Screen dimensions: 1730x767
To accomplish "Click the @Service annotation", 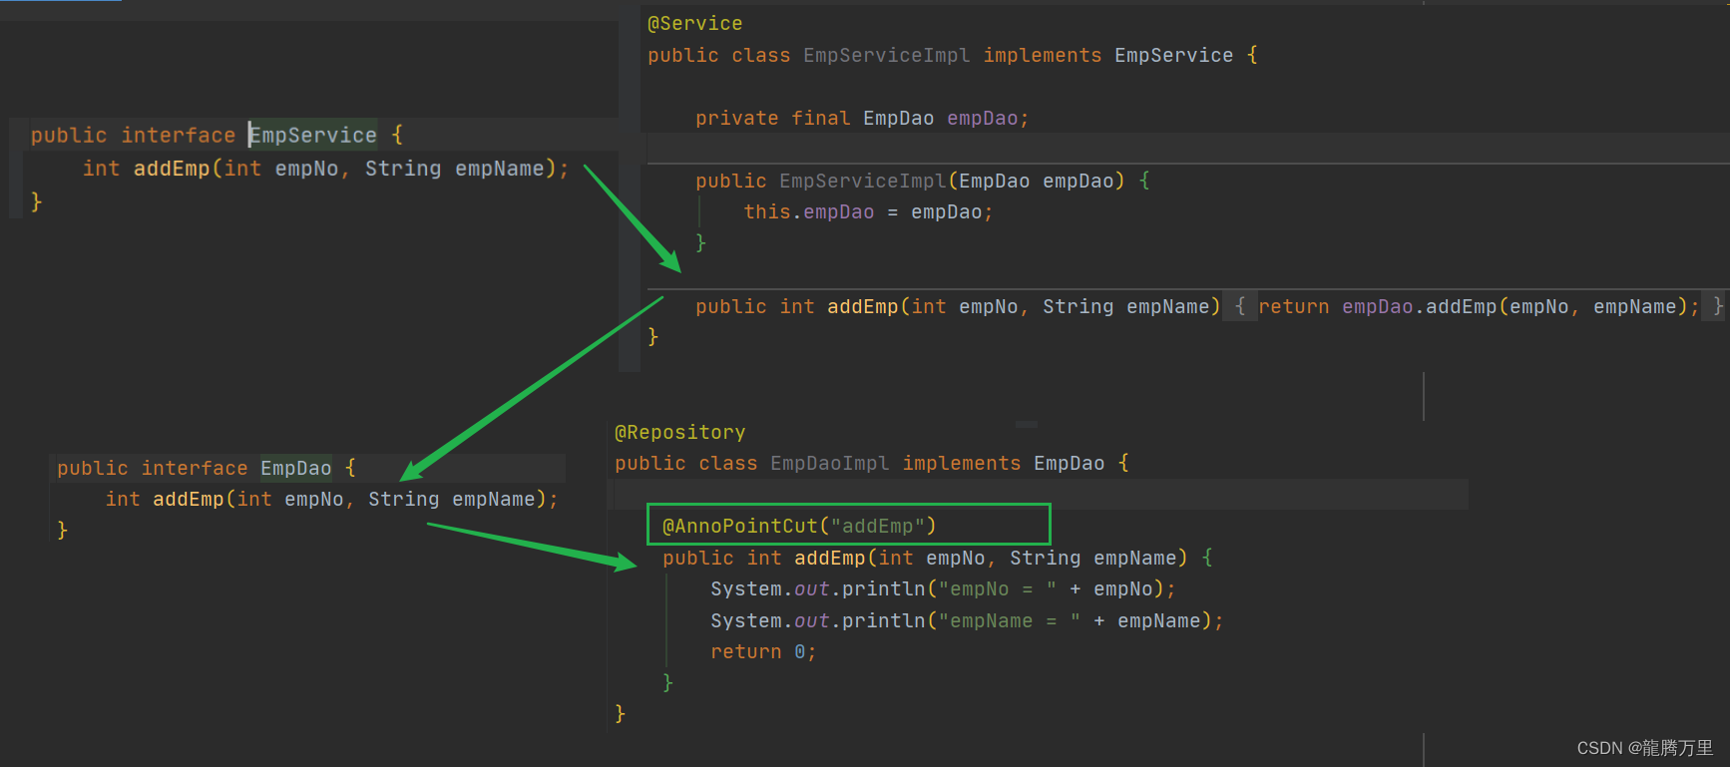I will [694, 23].
